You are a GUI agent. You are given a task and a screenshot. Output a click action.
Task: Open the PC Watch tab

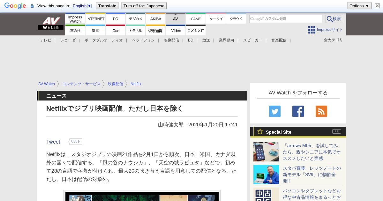point(115,19)
